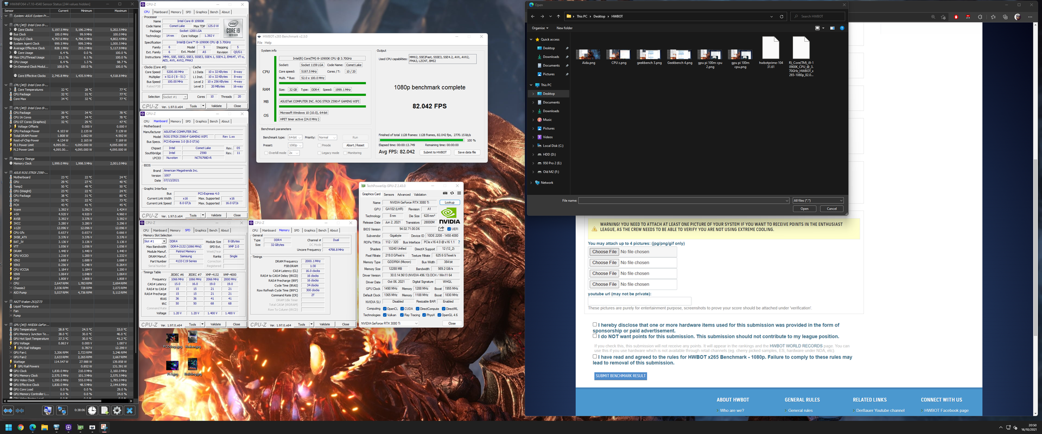Tick hardware sponsorship disclosure checkbox
The image size is (1042, 434).
pos(595,324)
